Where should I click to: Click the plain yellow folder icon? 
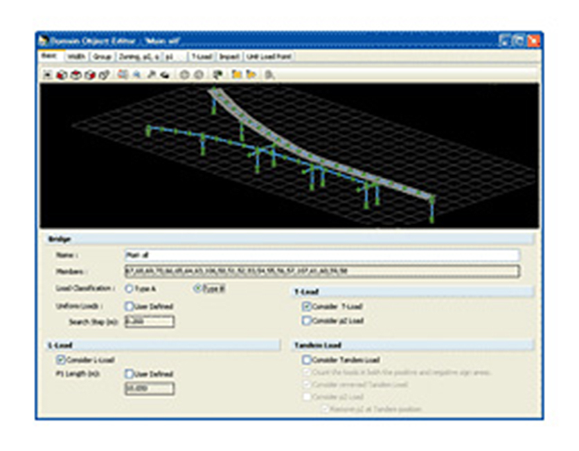(x=237, y=75)
